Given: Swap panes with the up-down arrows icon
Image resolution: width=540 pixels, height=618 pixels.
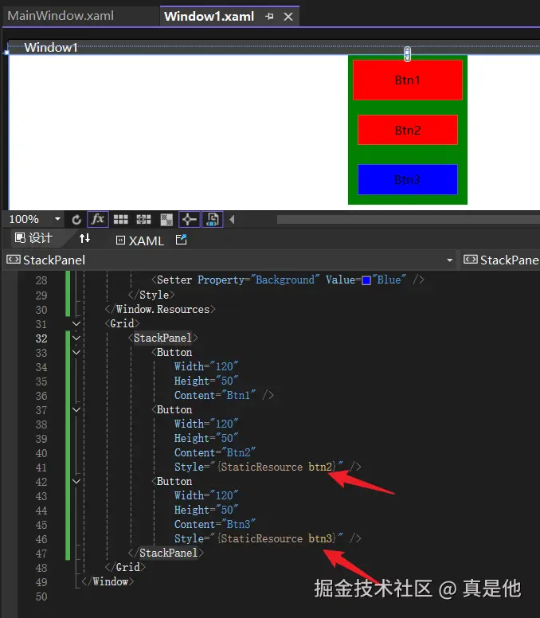Looking at the screenshot, I should coord(84,238).
